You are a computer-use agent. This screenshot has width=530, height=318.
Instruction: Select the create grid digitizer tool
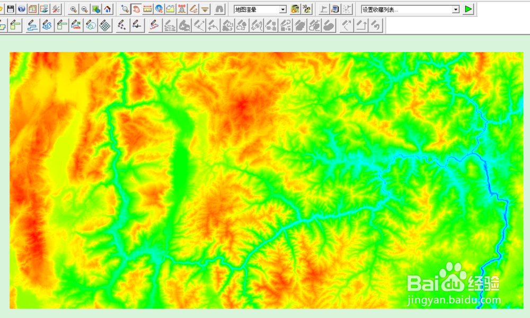(105, 25)
